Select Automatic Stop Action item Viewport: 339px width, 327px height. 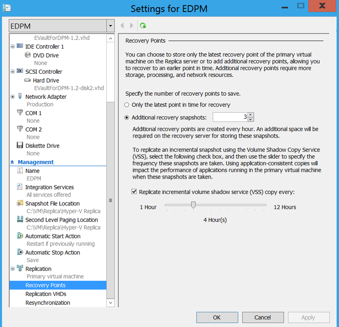click(53, 252)
